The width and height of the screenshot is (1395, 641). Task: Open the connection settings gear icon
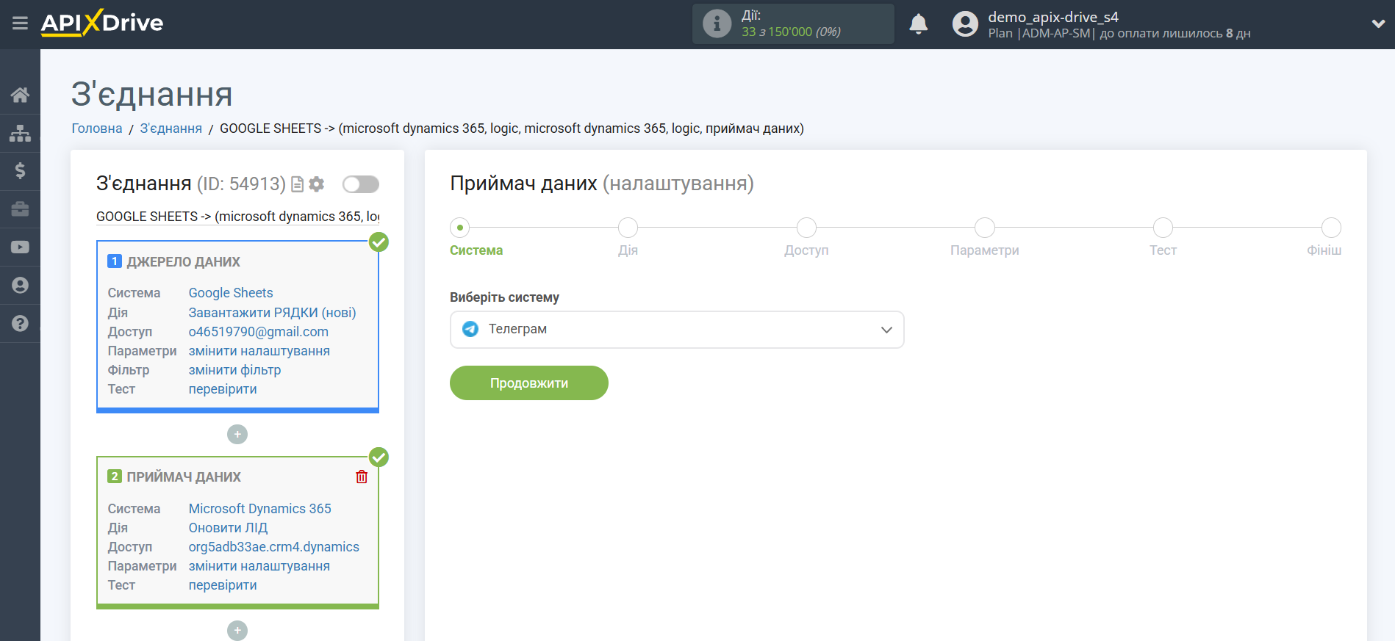317,184
